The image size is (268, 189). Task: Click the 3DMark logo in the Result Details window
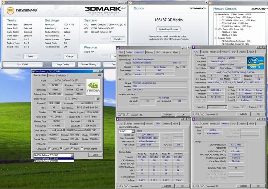point(260,9)
